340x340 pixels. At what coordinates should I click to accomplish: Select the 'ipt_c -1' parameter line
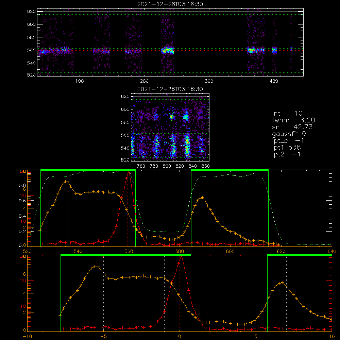click(288, 141)
